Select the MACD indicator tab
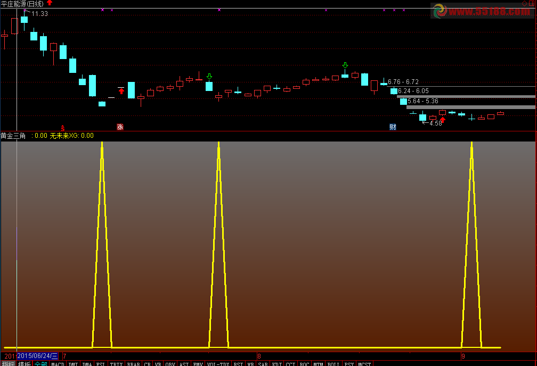The width and height of the screenshot is (537, 366). pos(58,364)
